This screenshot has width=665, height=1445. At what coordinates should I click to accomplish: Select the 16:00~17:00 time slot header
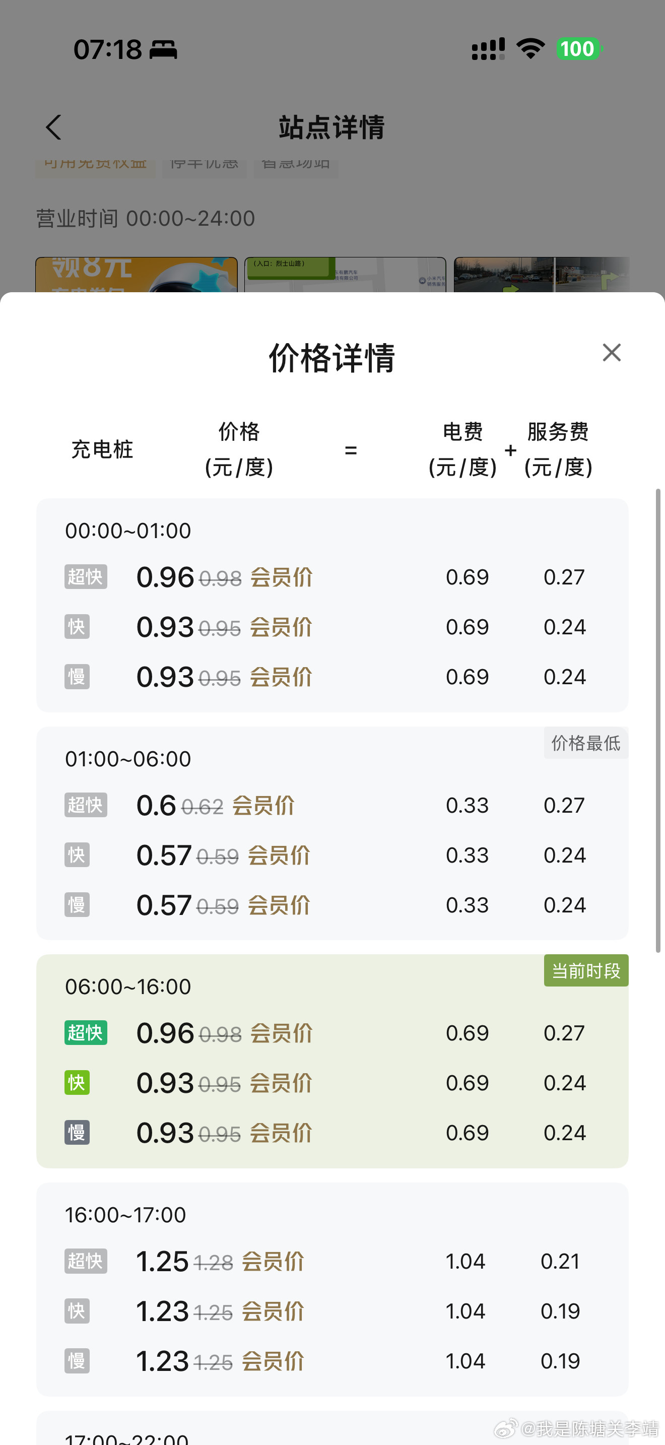point(125,1215)
